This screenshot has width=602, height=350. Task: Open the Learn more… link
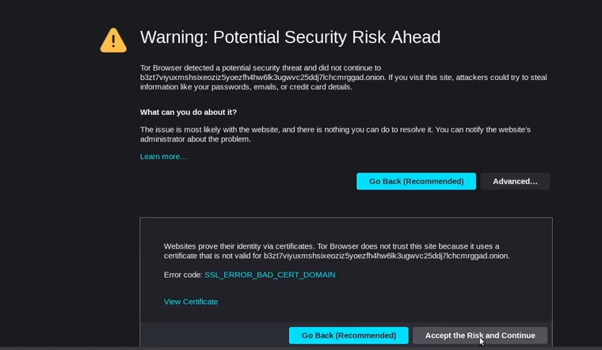pos(164,157)
